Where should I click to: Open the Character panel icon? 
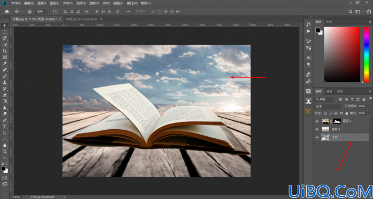point(308,58)
